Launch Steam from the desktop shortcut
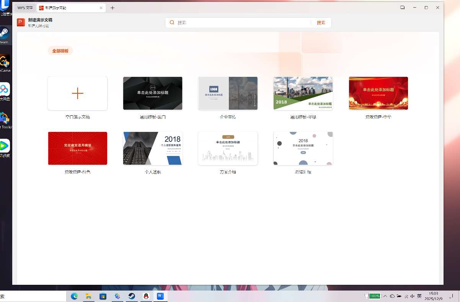Screen dimensions: 460x302 [x=4, y=34]
